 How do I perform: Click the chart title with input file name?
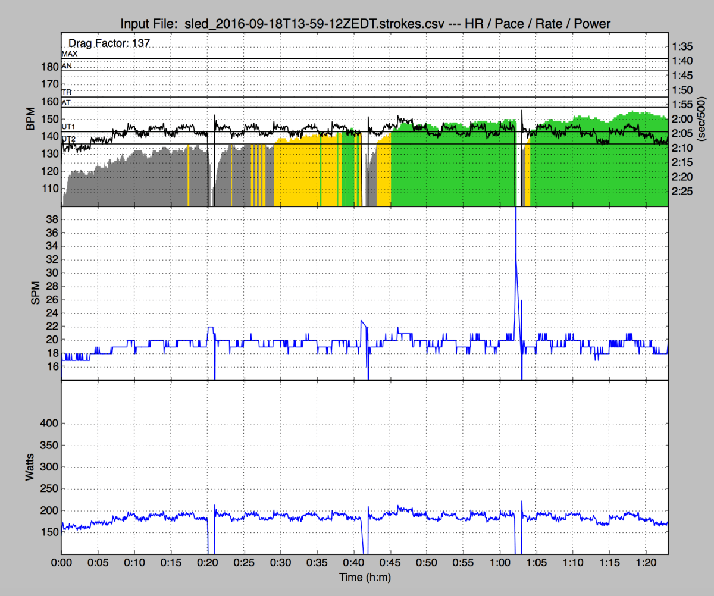(x=365, y=24)
